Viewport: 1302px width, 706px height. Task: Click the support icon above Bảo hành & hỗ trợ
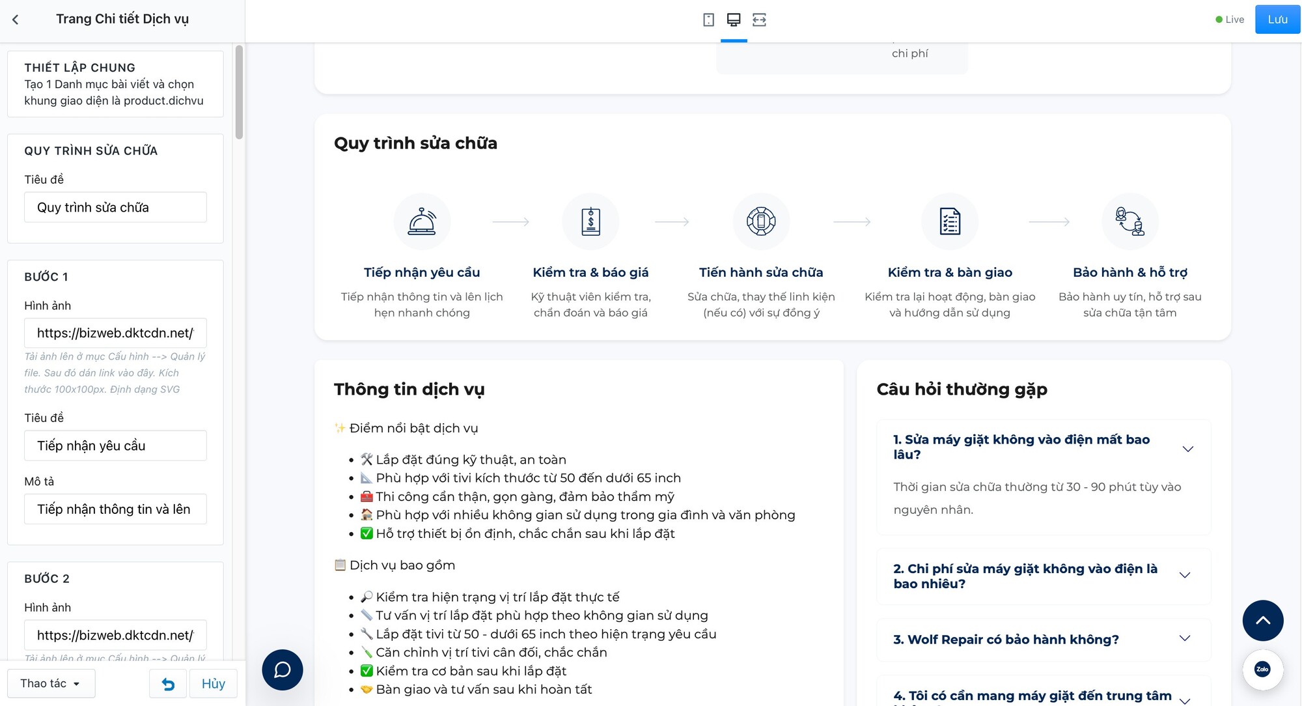[1130, 221]
